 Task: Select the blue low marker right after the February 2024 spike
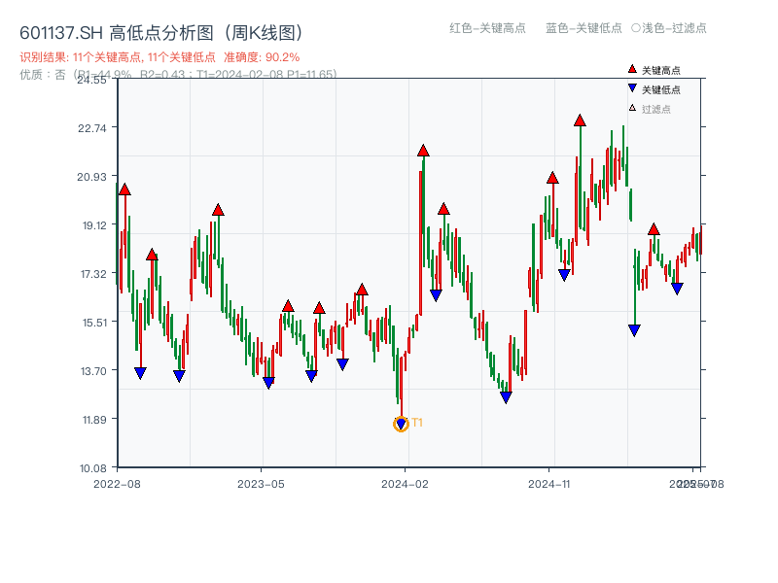tap(436, 295)
